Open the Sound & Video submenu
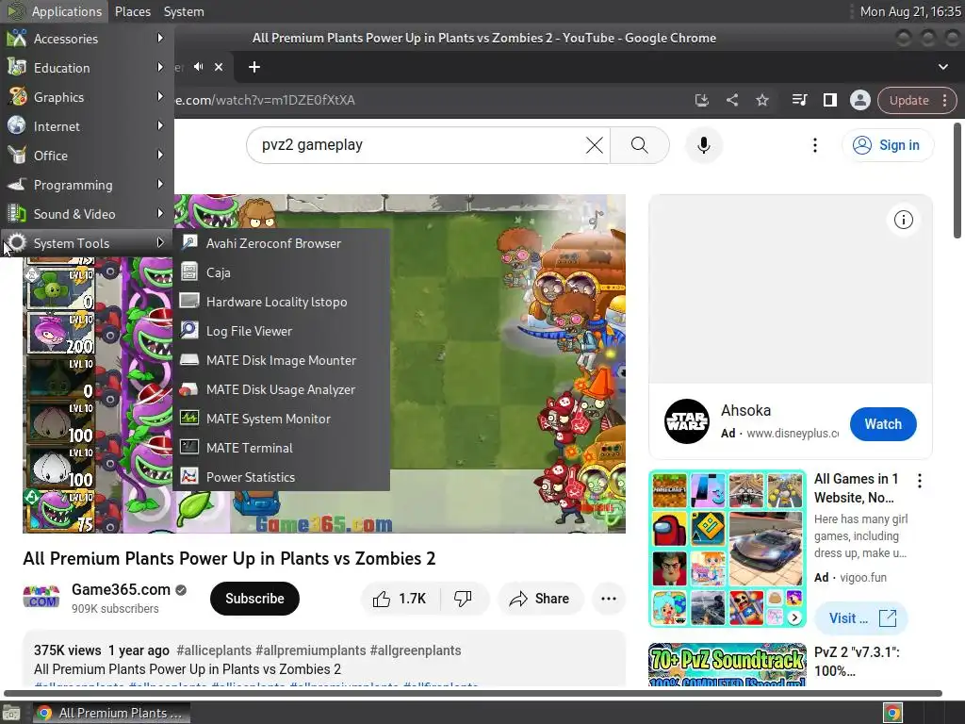The height and width of the screenshot is (724, 965). 87,214
